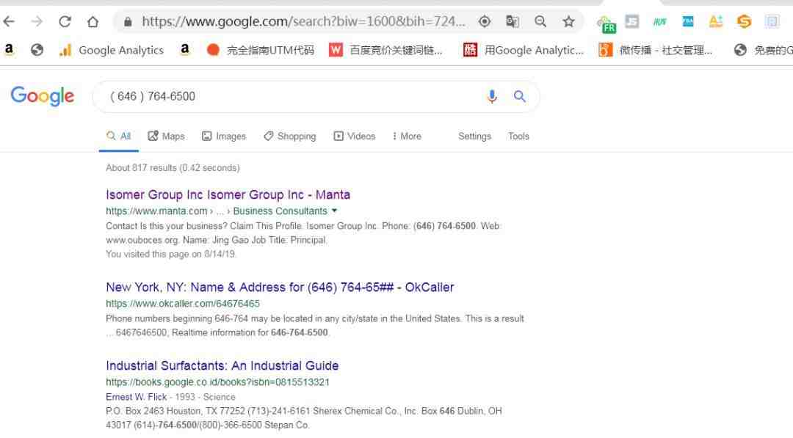Go back with the browser back arrow
The height and width of the screenshot is (438, 793).
[9, 21]
